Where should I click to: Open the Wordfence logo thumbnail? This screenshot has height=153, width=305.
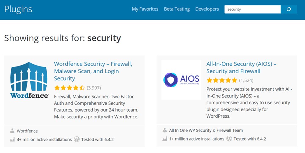[29, 80]
